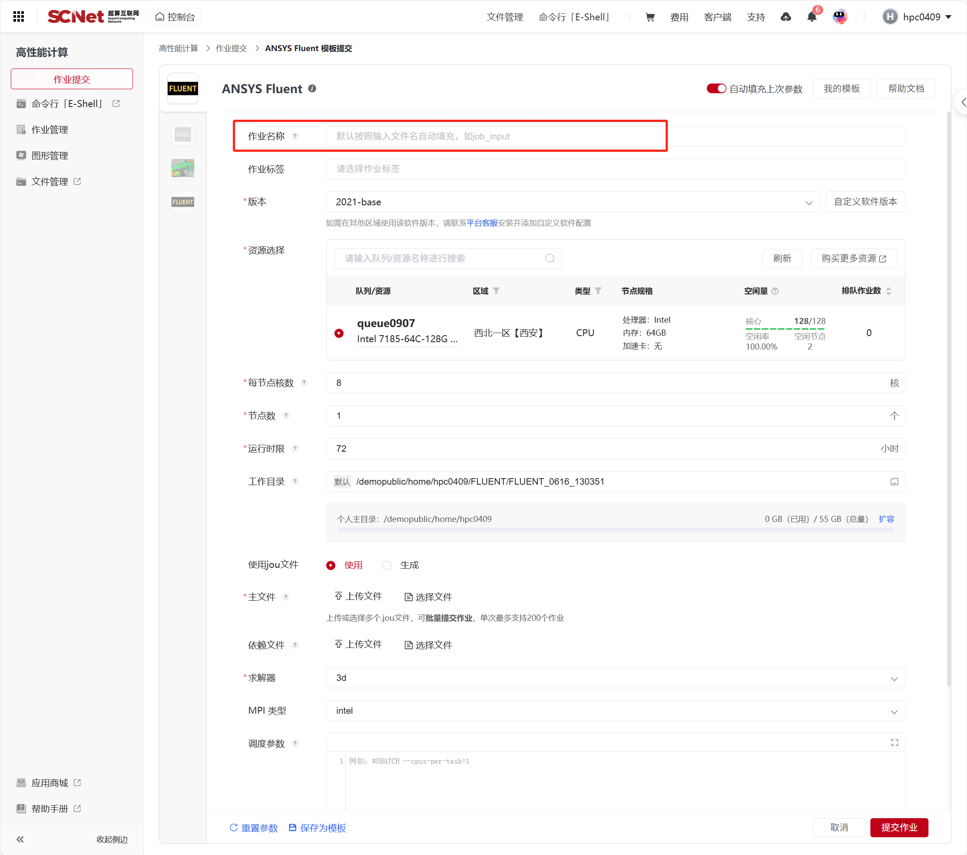967x855 pixels.
Task: Open folder browser icon in 工作目录
Action: pos(894,481)
